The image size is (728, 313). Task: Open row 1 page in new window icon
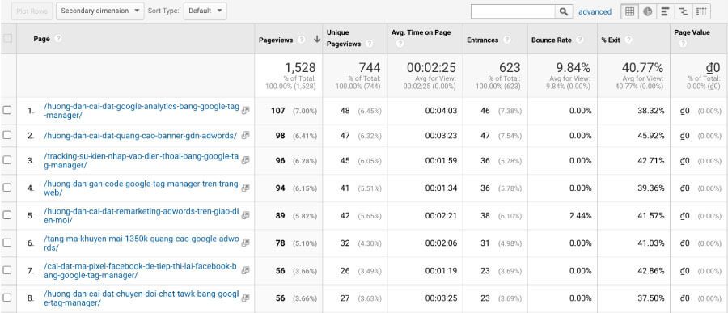246,110
